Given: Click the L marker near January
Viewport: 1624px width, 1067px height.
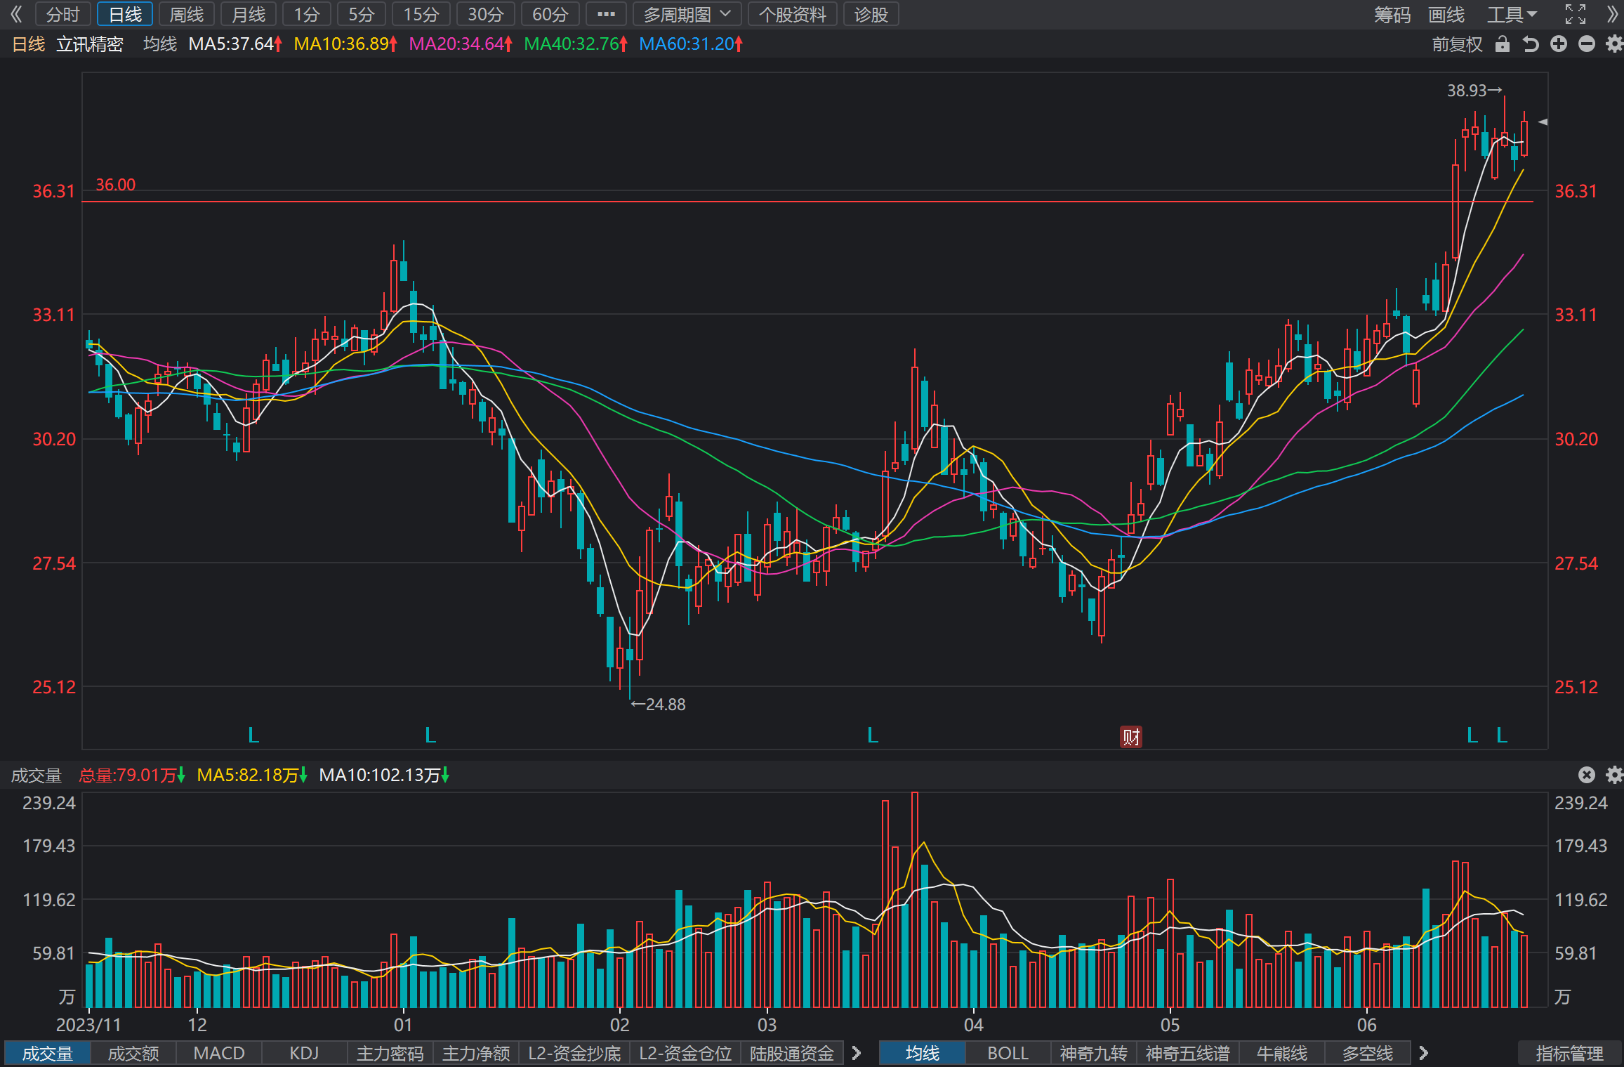Looking at the screenshot, I should click(430, 735).
